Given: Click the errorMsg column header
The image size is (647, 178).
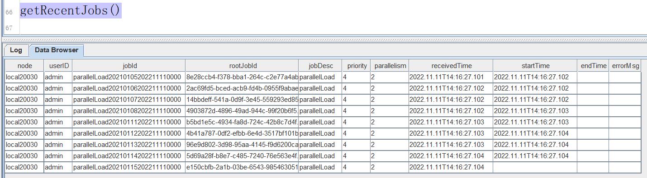Looking at the screenshot, I should (625, 66).
